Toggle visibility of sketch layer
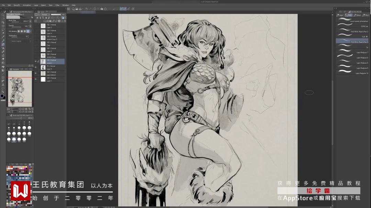This screenshot has width=371, height=208. (x=36, y=61)
